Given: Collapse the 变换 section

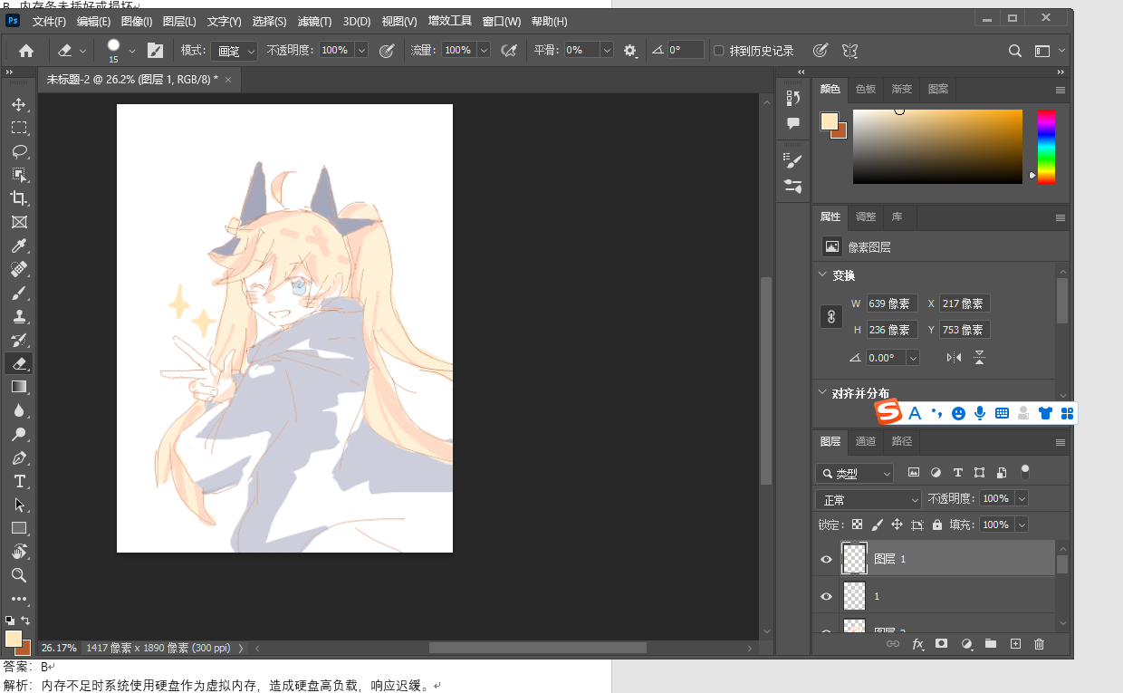Looking at the screenshot, I should [822, 275].
